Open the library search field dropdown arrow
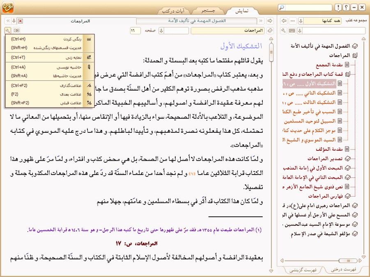 pyautogui.click(x=300, y=31)
